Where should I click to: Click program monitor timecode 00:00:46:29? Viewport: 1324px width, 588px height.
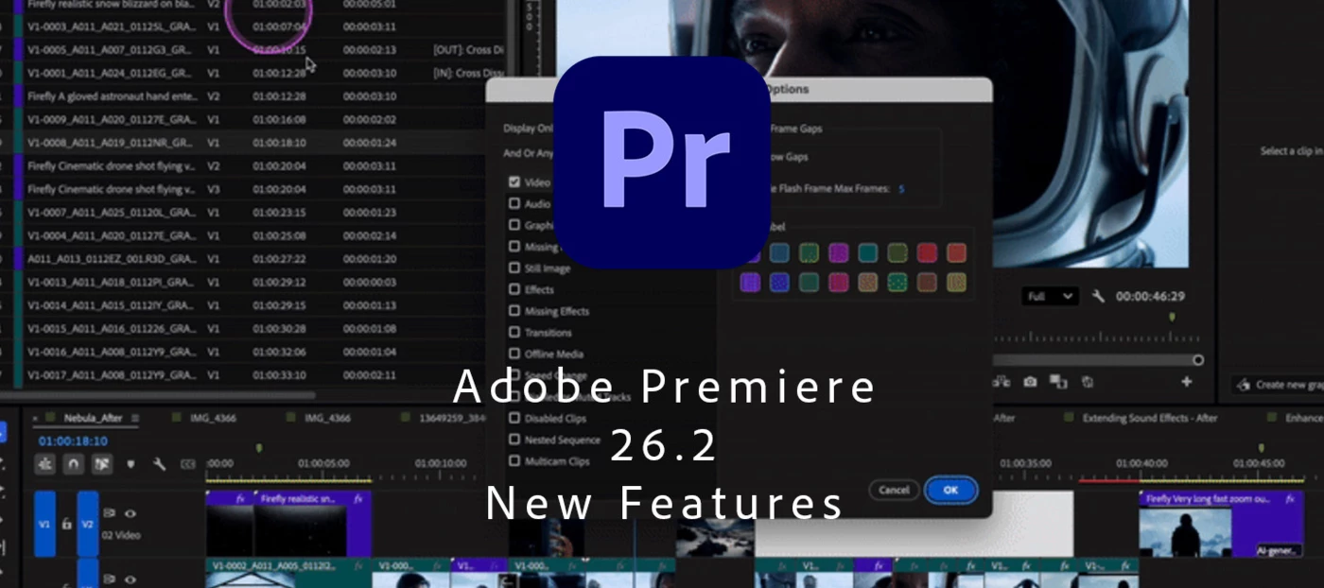1150,296
